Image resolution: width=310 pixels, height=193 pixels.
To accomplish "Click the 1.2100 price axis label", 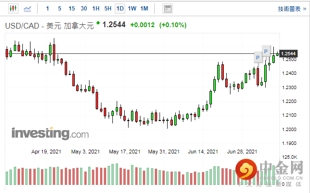I will (289, 115).
